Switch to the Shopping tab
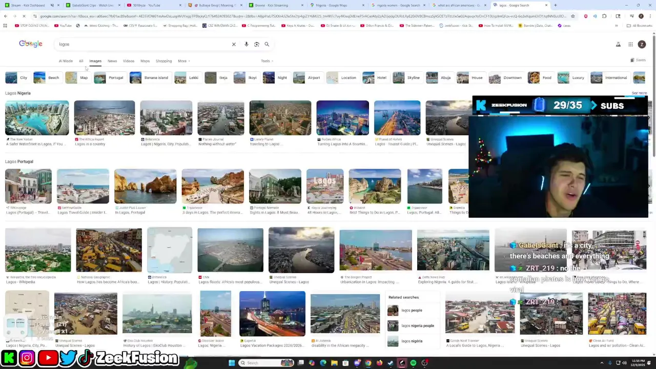 pos(164,61)
